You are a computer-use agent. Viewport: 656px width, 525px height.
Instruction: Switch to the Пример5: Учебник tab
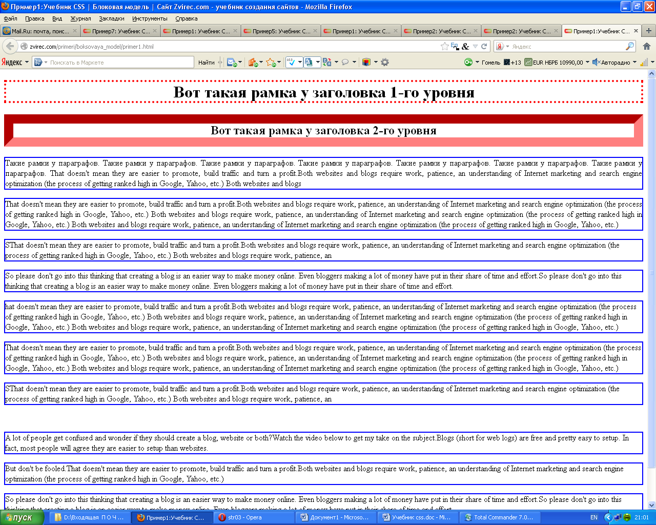(281, 31)
